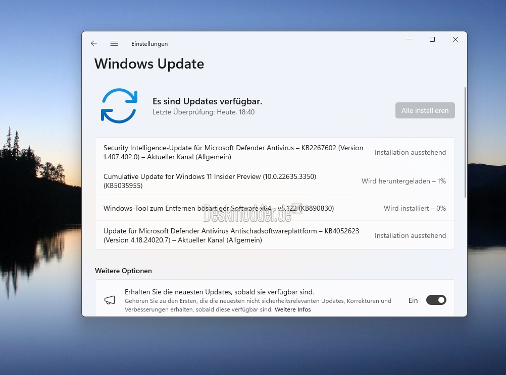Click 'Installation ausstehend' status for KB4052623

click(x=410, y=235)
